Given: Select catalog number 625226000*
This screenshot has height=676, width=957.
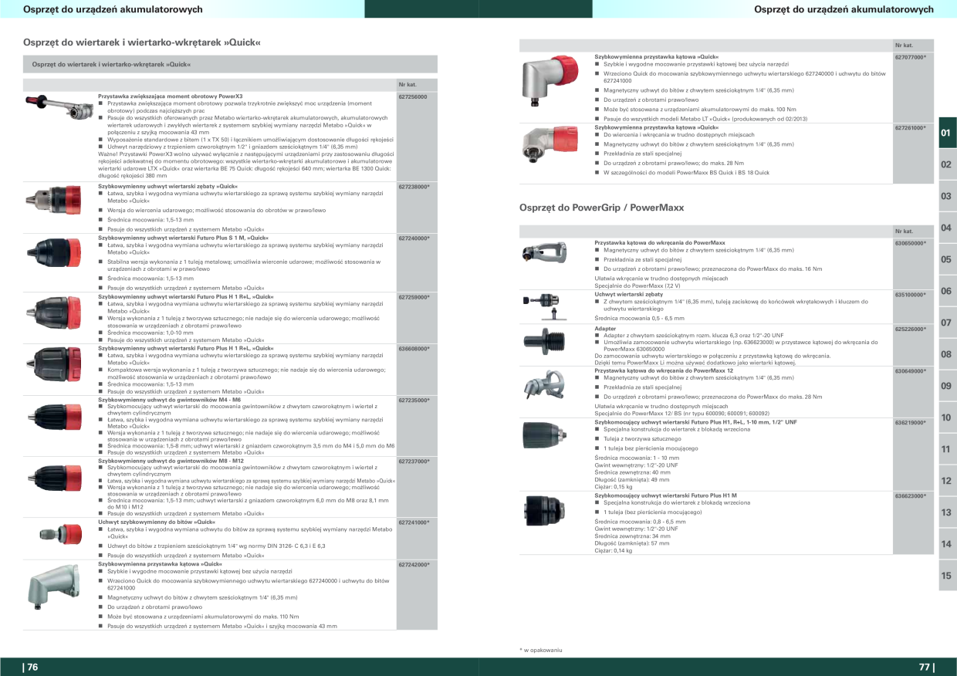Looking at the screenshot, I should pos(911,329).
